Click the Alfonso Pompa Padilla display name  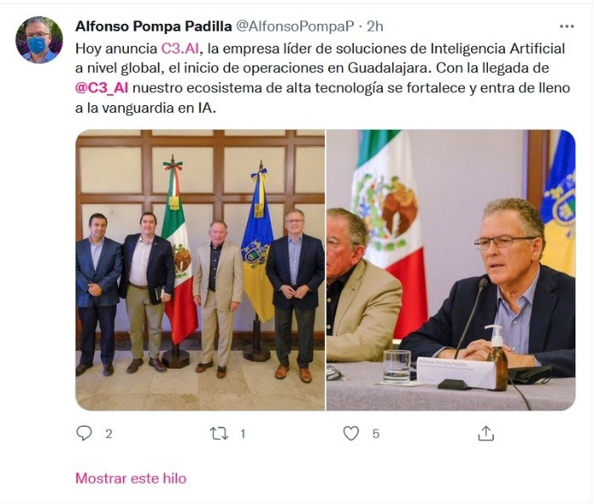click(x=154, y=26)
